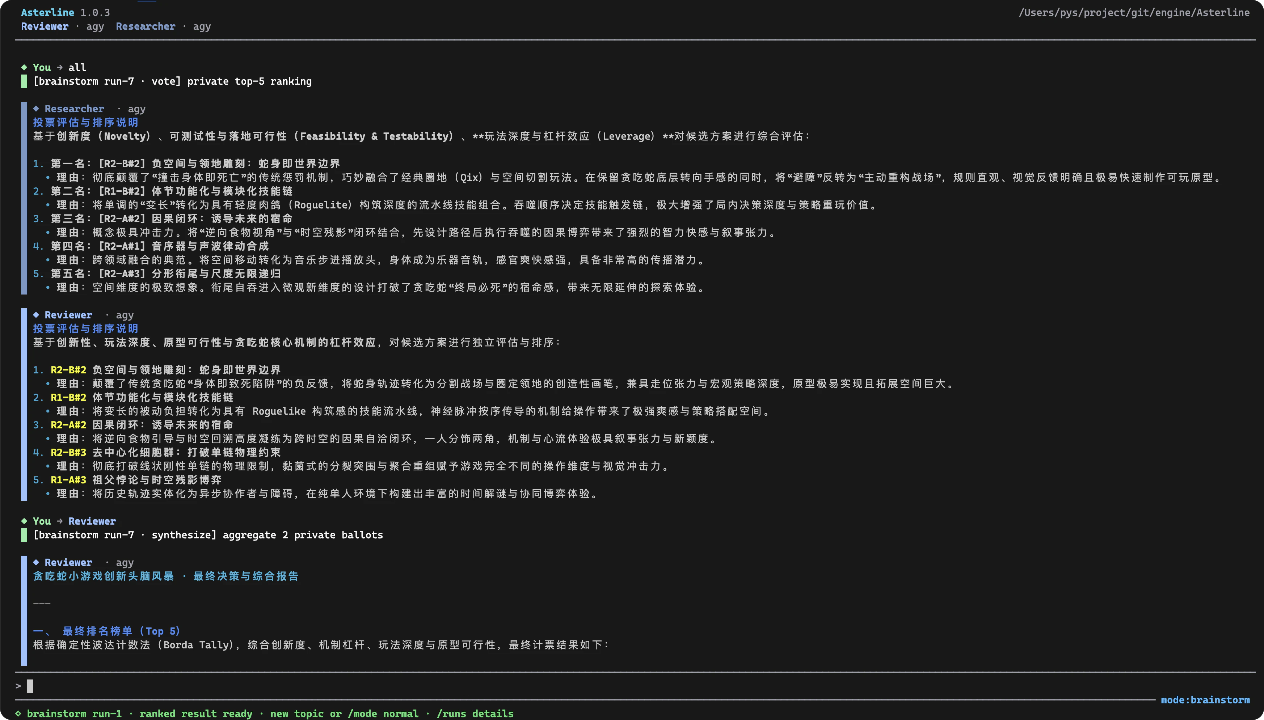Click Reviewer's first entry "R2-B#2 负空间与领地雕刻"
This screenshot has height=720, width=1264.
click(x=166, y=370)
